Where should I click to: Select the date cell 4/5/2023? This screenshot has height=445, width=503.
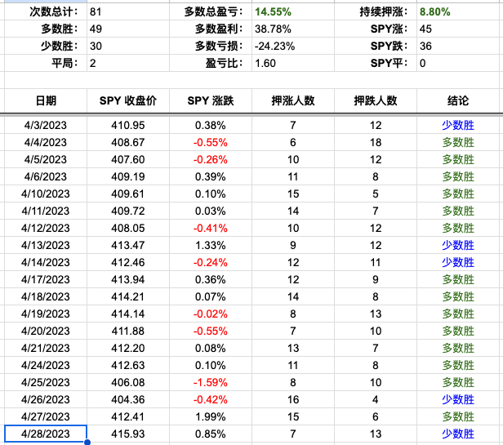46,159
